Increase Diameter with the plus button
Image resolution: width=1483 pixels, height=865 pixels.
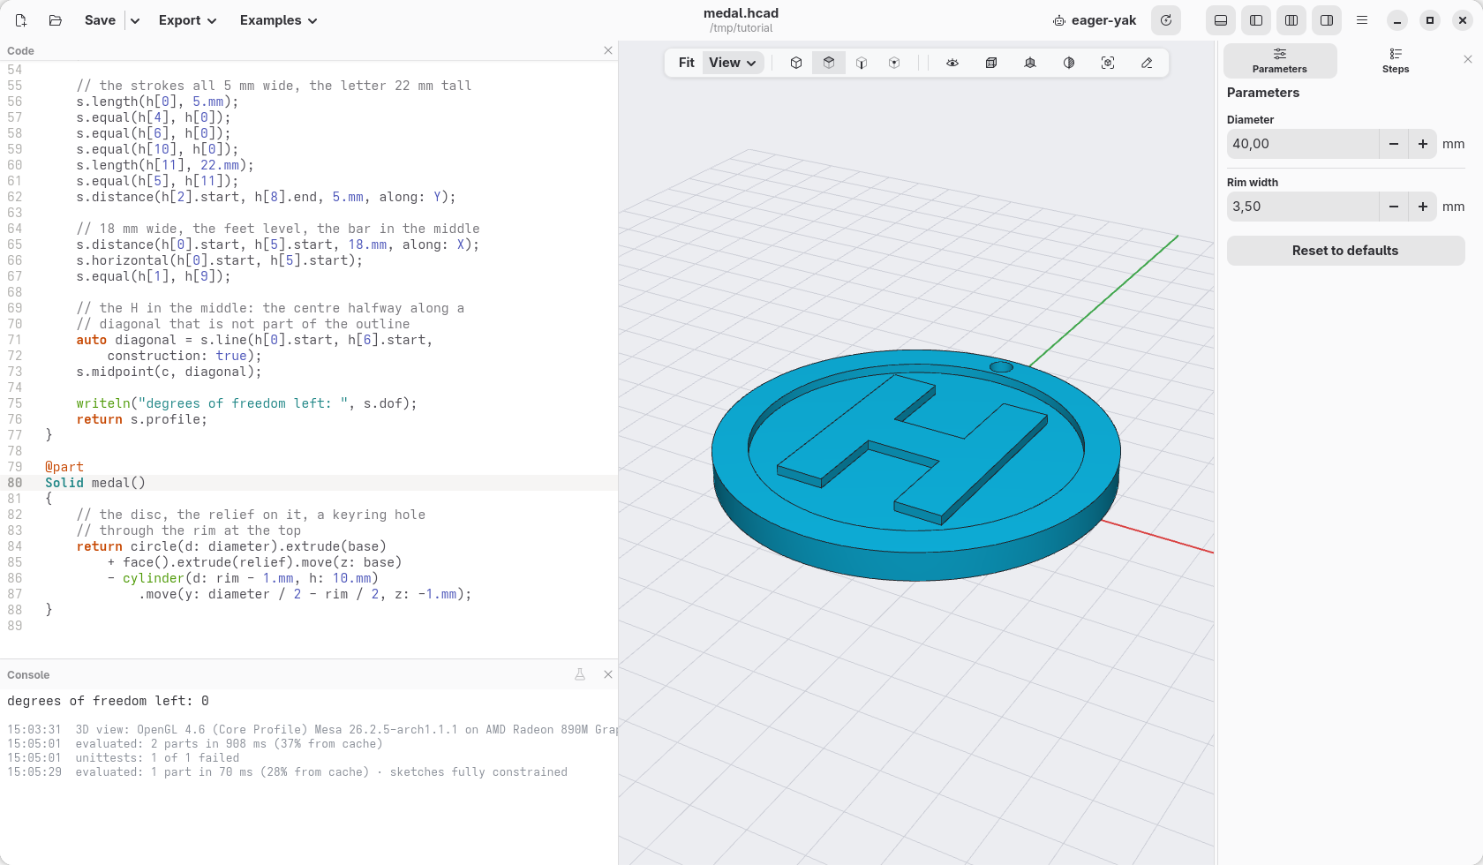click(1423, 144)
